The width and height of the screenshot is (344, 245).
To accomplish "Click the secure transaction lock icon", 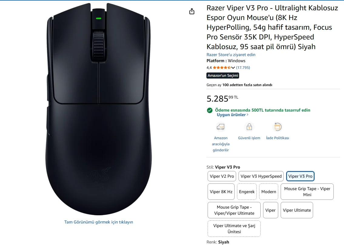I will 249,127.
